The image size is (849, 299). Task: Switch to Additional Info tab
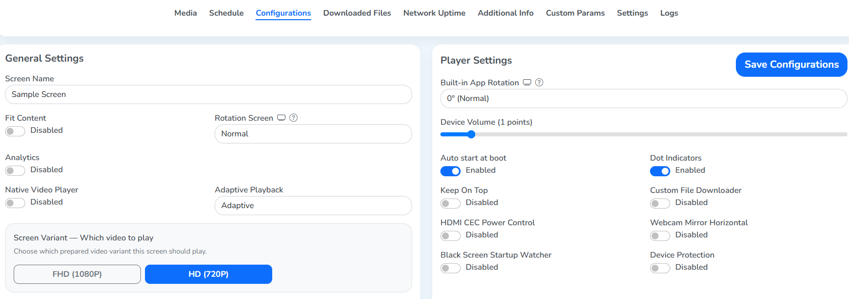coord(506,13)
